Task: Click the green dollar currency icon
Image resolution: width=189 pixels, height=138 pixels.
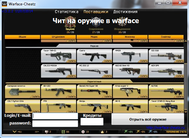Action: tap(63, 132)
